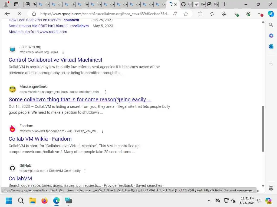This screenshot has width=277, height=207.
Task: Open File Explorer from taskbar
Action: click(33, 201)
